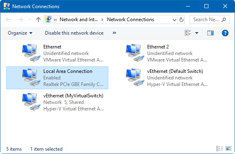Click the Local Area Connection adapter icon
Viewport: 235px width, 154px height.
coord(31,77)
